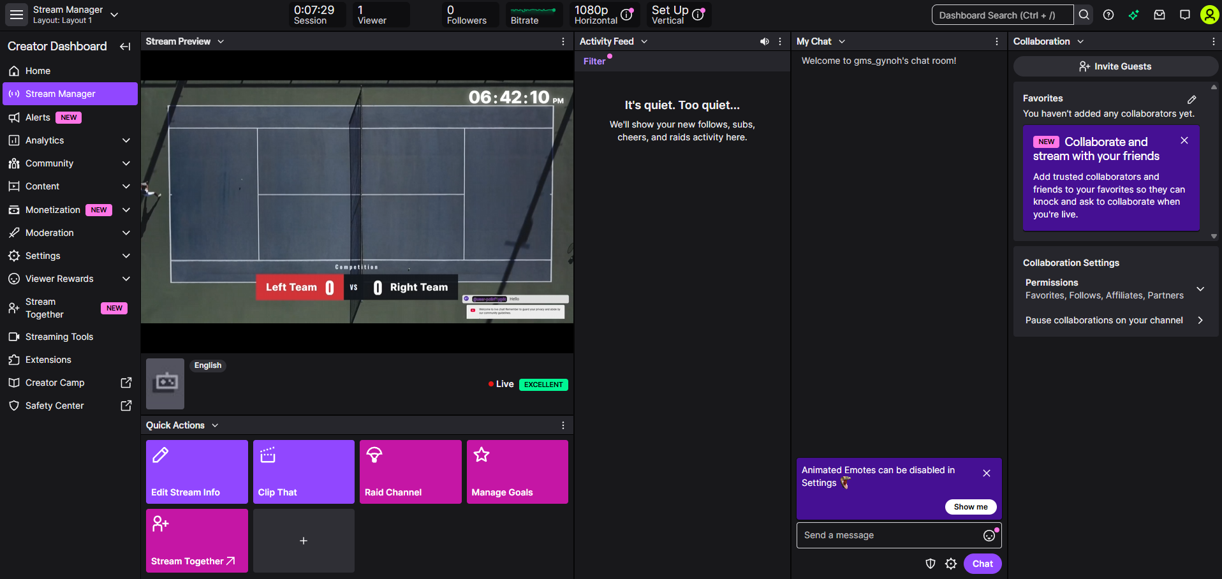The height and width of the screenshot is (579, 1222).
Task: Open whispers chat bubble icon
Action: click(1185, 15)
